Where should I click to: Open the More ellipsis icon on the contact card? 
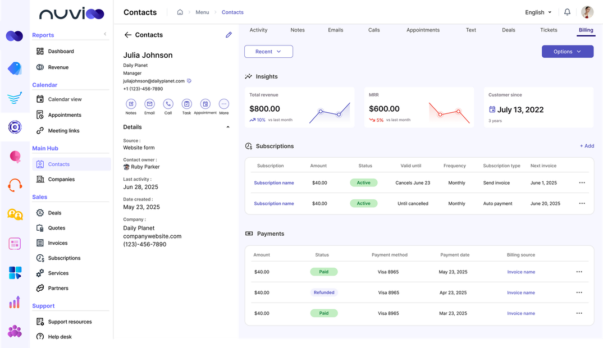223,104
